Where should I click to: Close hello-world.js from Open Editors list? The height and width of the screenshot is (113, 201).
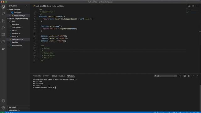coord(10,16)
